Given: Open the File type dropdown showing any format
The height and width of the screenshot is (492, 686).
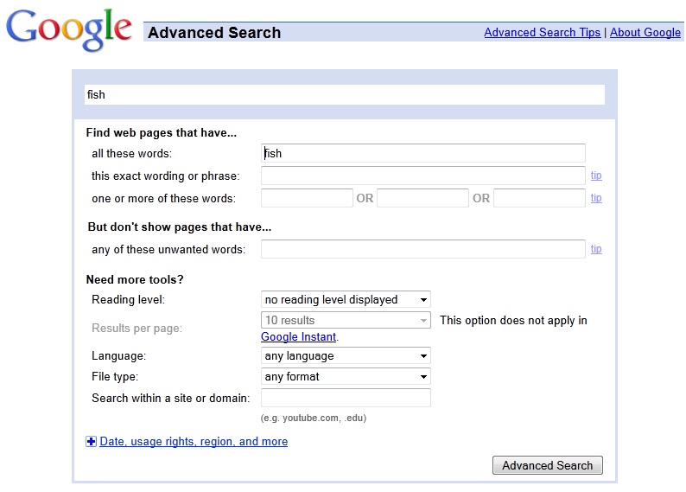Looking at the screenshot, I should (x=346, y=376).
